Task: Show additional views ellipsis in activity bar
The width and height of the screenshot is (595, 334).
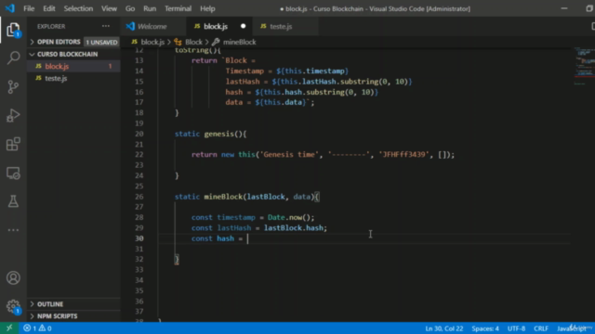Action: (13, 230)
